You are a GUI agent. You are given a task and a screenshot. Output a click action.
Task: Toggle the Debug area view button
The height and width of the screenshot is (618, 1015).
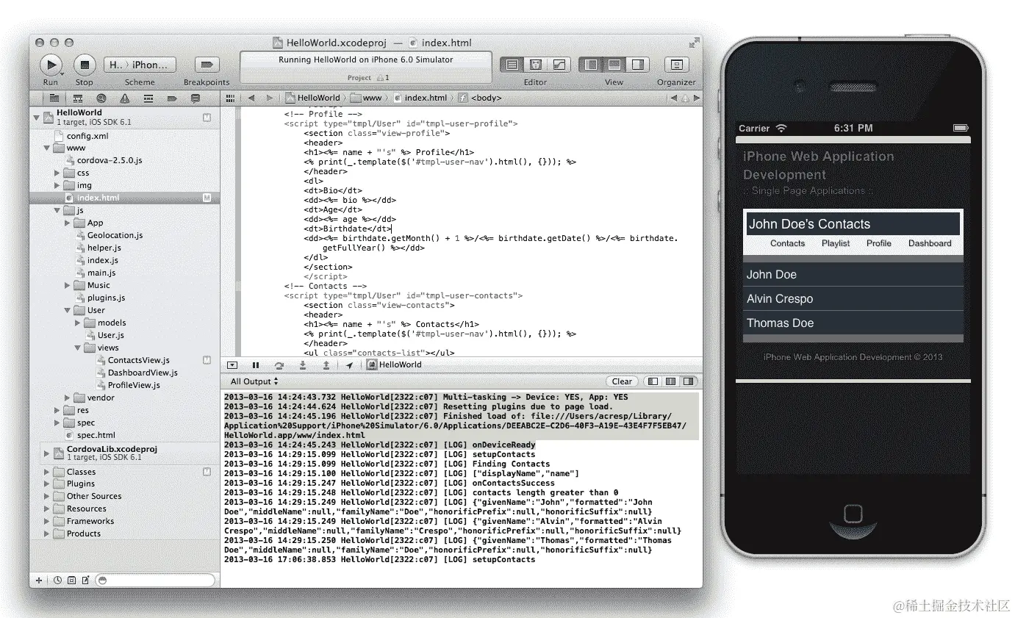pyautogui.click(x=614, y=65)
